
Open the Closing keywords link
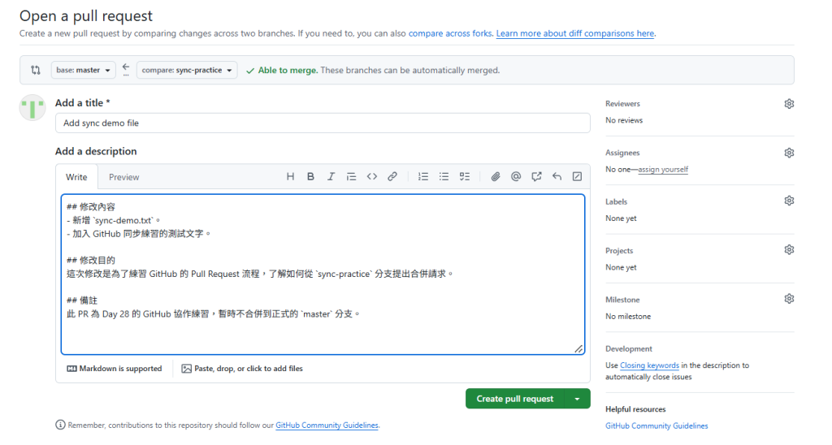coord(649,365)
